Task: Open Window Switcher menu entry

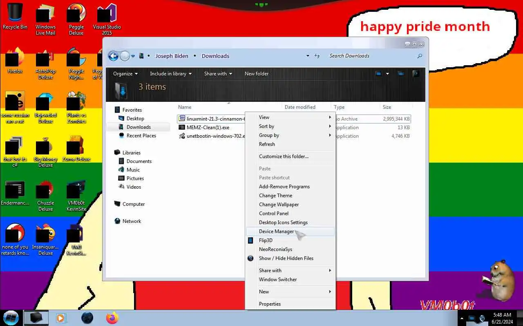Action: (x=291, y=280)
